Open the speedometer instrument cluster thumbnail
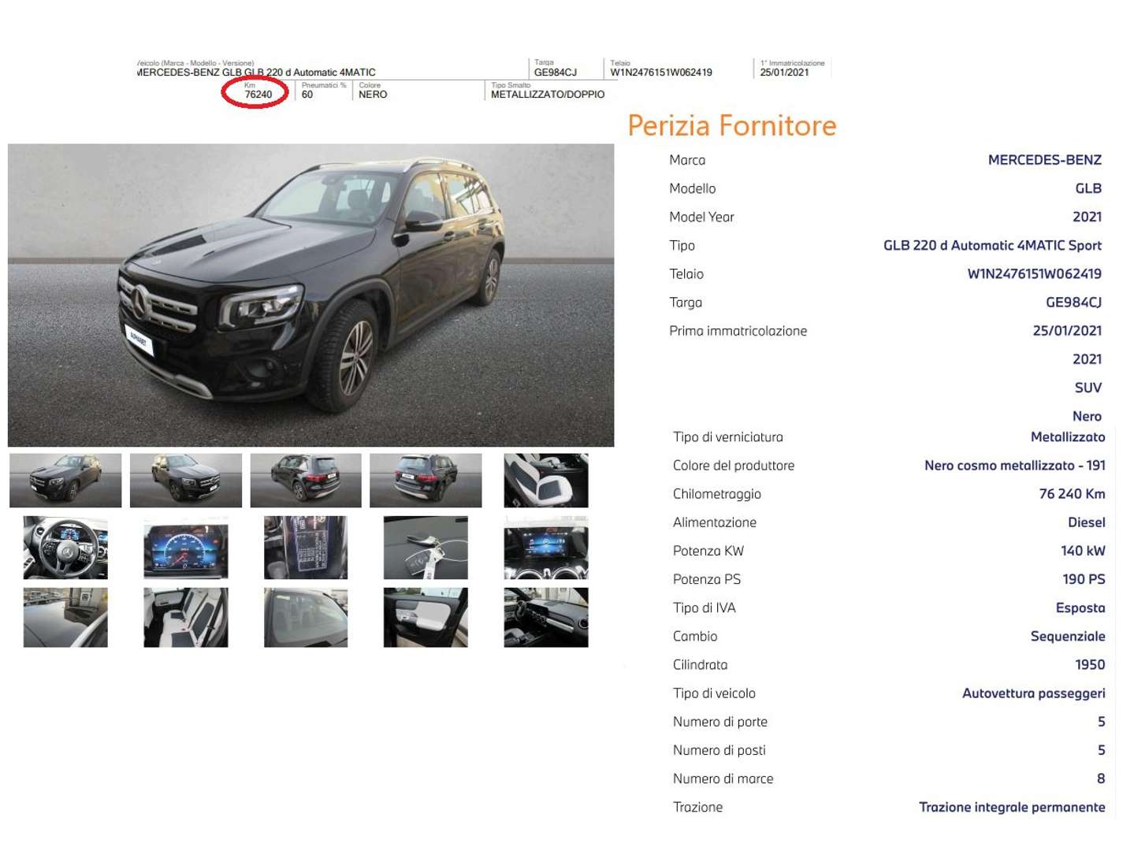This screenshot has width=1145, height=851. click(186, 548)
